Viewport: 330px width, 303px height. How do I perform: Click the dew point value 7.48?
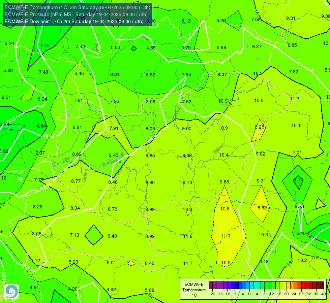coord(80,46)
